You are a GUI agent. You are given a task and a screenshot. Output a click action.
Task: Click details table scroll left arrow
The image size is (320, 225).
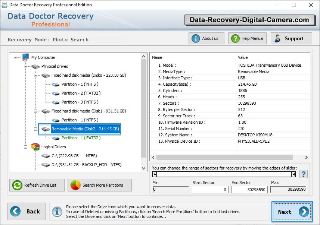pos(153,158)
